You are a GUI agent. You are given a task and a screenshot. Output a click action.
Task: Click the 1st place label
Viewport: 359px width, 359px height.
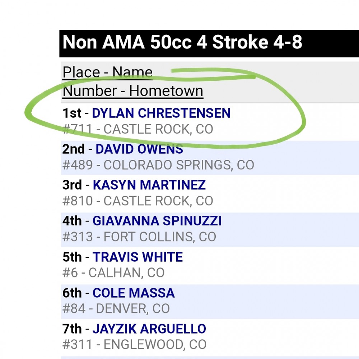72,113
